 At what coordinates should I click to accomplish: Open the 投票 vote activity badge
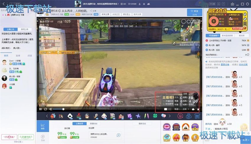click(176, 138)
